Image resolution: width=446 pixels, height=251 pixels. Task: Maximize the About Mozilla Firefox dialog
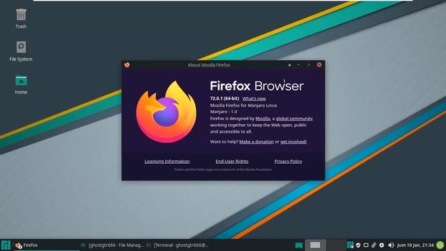(309, 65)
